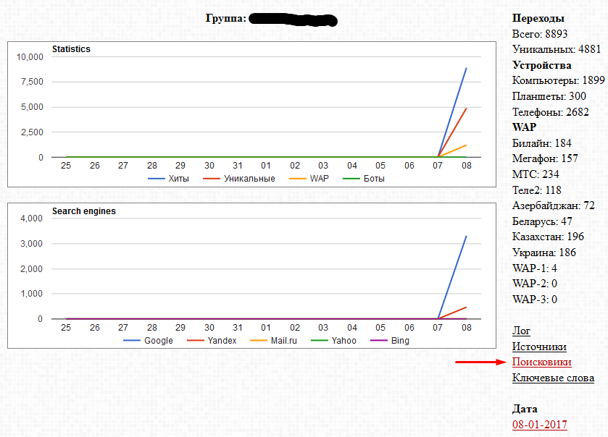Click the Переходы heading
Viewport: 608px width, 437px height.
538,18
